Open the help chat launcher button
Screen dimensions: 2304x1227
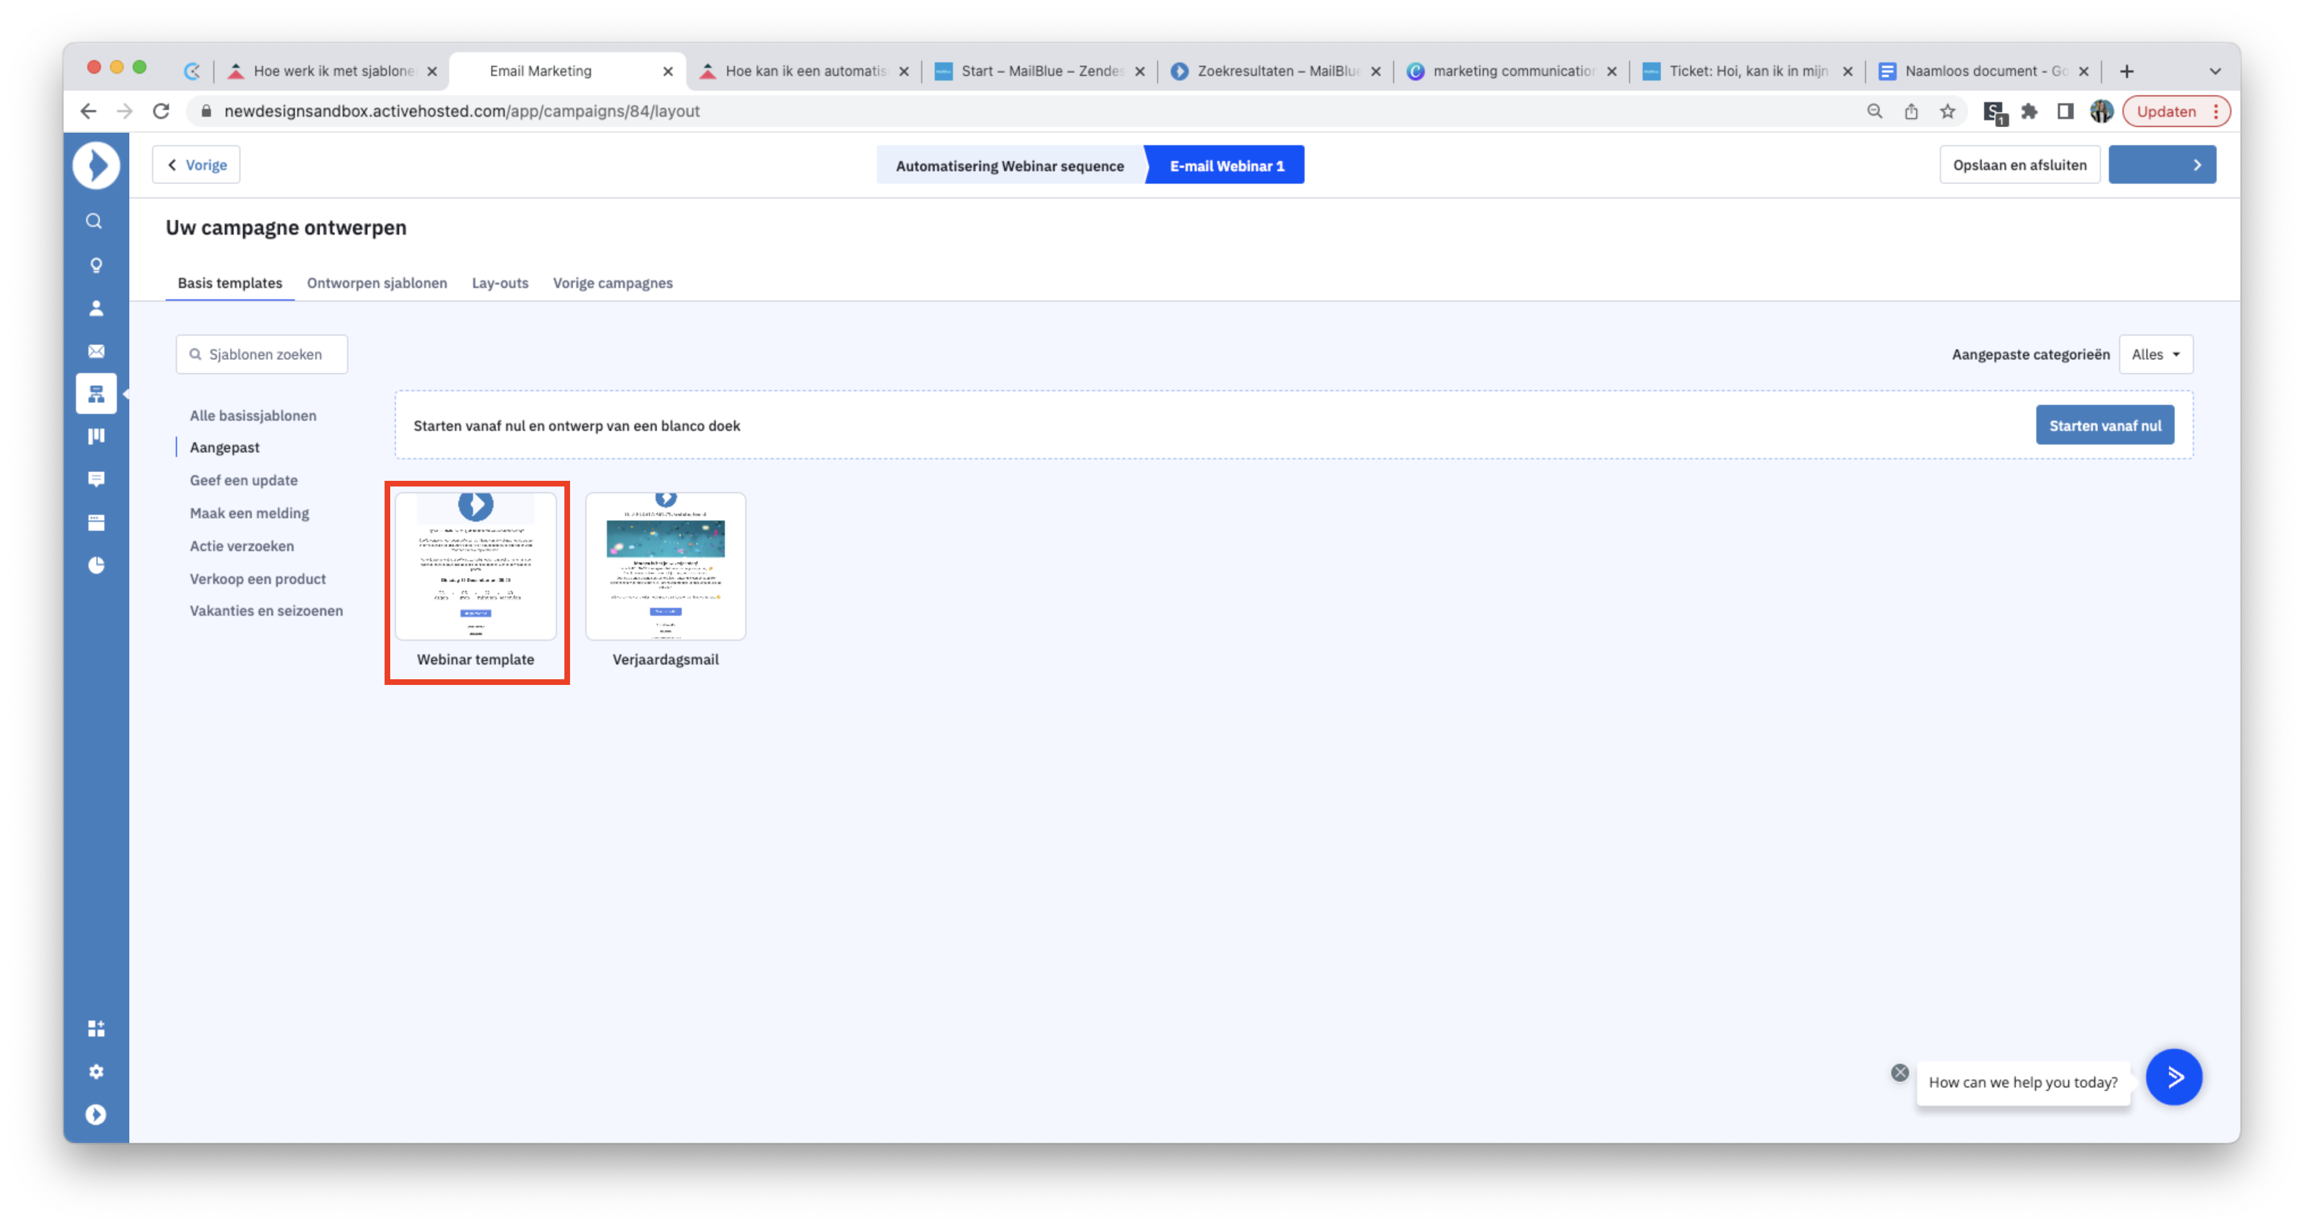tap(2174, 1077)
